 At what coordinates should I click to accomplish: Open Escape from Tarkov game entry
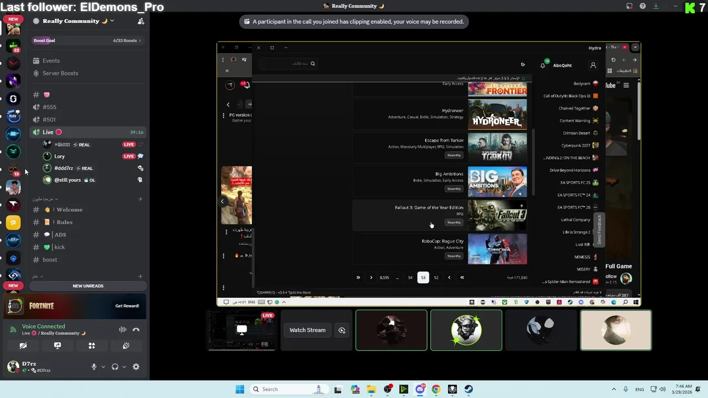pyautogui.click(x=440, y=146)
